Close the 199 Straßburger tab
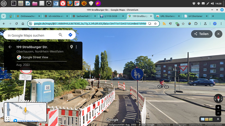The width and height of the screenshot is (225, 126). (x=151, y=16)
